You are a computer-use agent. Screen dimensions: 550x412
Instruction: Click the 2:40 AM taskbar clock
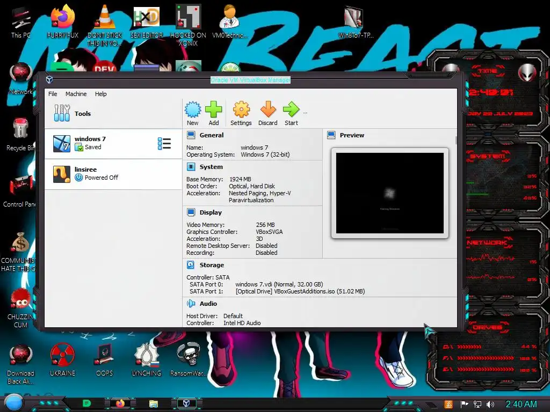pos(521,404)
